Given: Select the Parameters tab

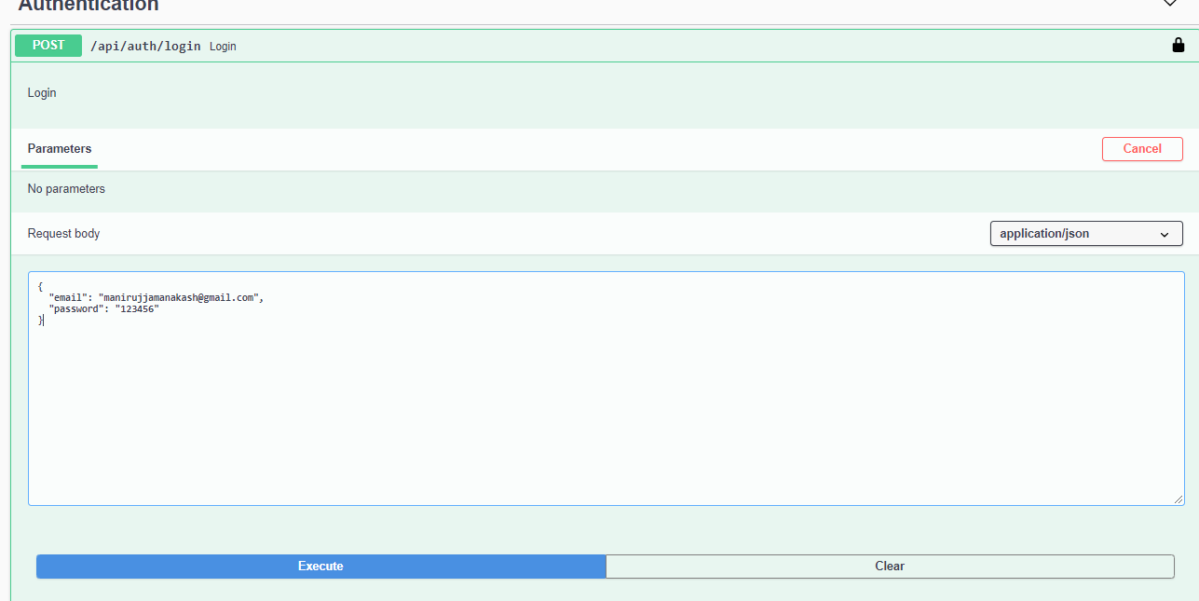Looking at the screenshot, I should [60, 149].
